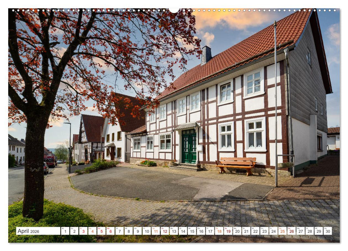
Task: Select Sunday day 12 in the calendar
Action: [165, 231]
